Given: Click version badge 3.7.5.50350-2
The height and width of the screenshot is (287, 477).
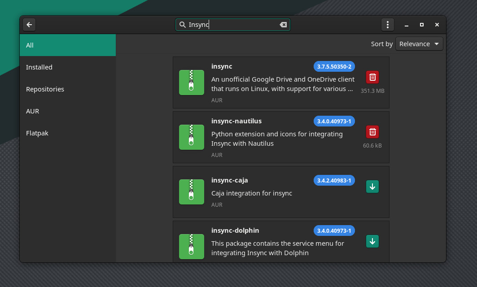Looking at the screenshot, I should [x=334, y=66].
